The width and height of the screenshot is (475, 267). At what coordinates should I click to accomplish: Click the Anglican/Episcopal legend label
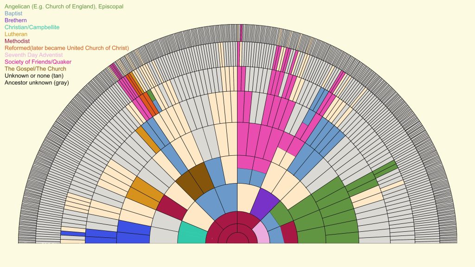click(x=64, y=6)
